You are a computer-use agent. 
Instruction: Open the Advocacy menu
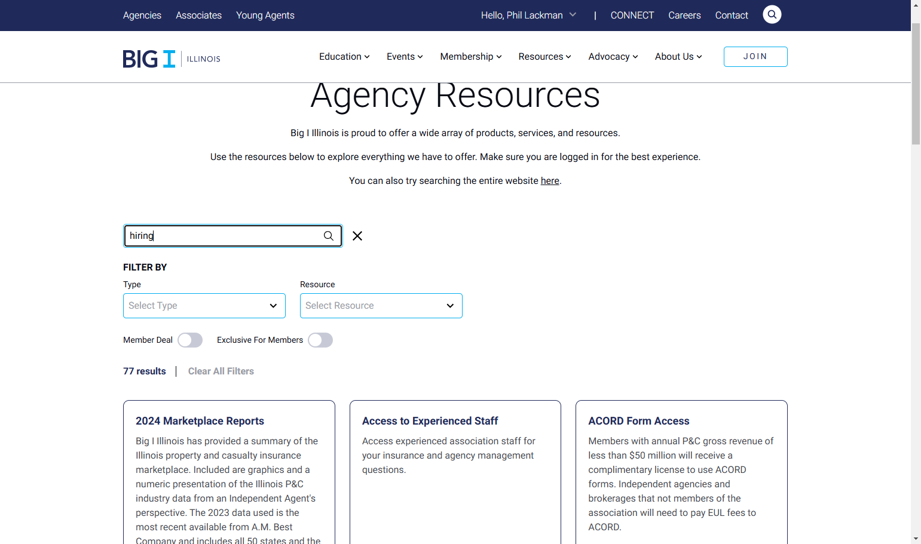[613, 57]
